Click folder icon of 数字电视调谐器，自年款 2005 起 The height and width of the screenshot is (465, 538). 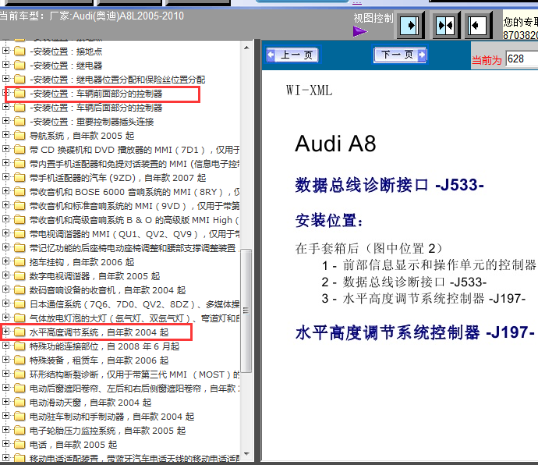[19, 276]
